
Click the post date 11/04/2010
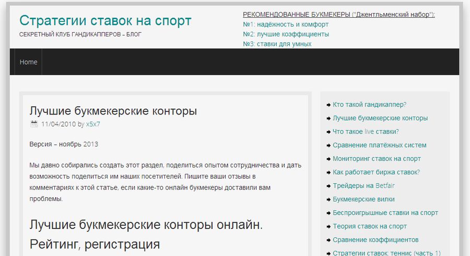tap(58, 124)
